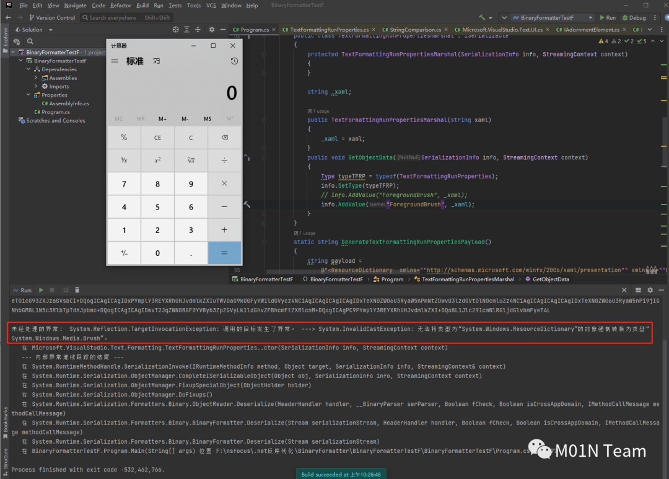
Task: Click the calculator backspace key
Action: [224, 138]
